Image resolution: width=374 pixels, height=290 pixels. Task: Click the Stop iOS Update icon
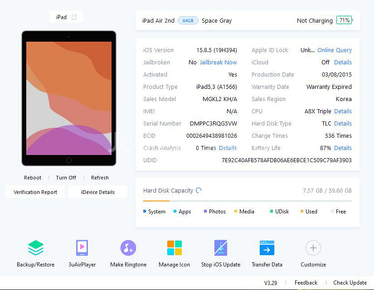coord(221,248)
